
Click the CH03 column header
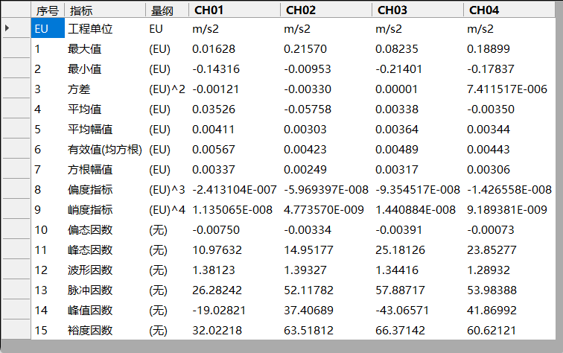click(x=417, y=10)
